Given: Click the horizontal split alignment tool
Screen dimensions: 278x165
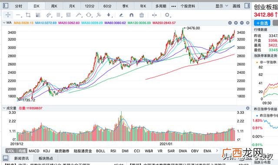Looking at the screenshot, I should click(x=155, y=15).
